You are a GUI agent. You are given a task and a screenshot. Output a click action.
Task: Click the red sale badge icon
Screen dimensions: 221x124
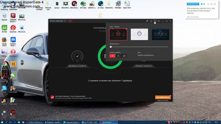(x=52, y=97)
